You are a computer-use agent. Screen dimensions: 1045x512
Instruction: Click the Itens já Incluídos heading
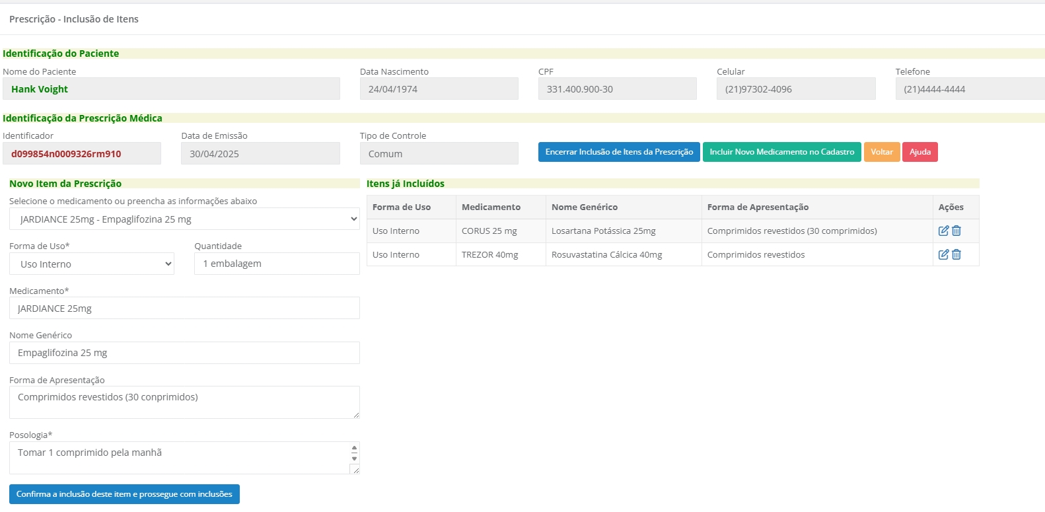pos(406,184)
